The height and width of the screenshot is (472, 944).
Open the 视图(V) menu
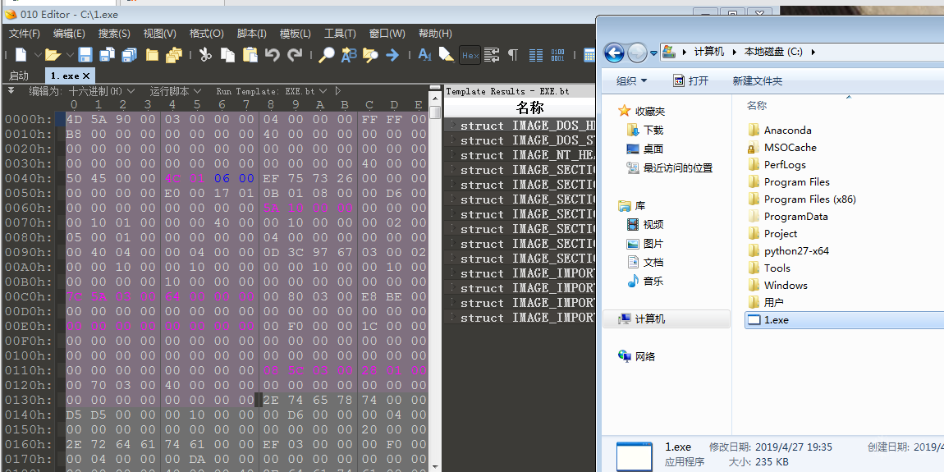click(x=159, y=34)
